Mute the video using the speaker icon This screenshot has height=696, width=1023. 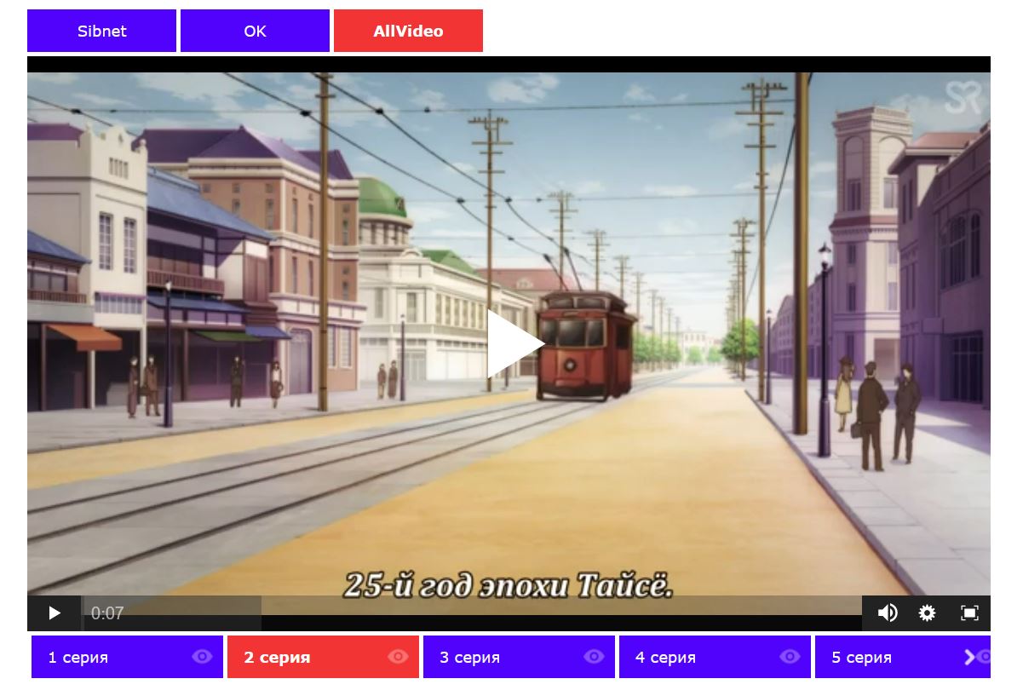888,613
